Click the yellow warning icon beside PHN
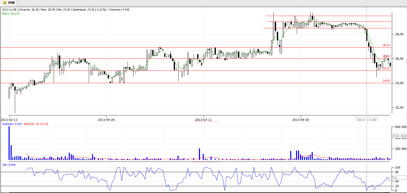Viewport: 407px width, 193px height. [5, 3]
